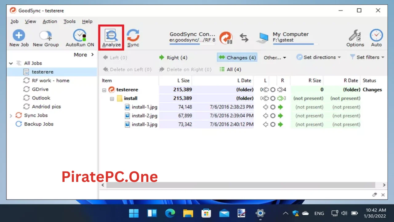The width and height of the screenshot is (394, 222).
Task: Select the Backup Jobs group
Action: (x=38, y=124)
